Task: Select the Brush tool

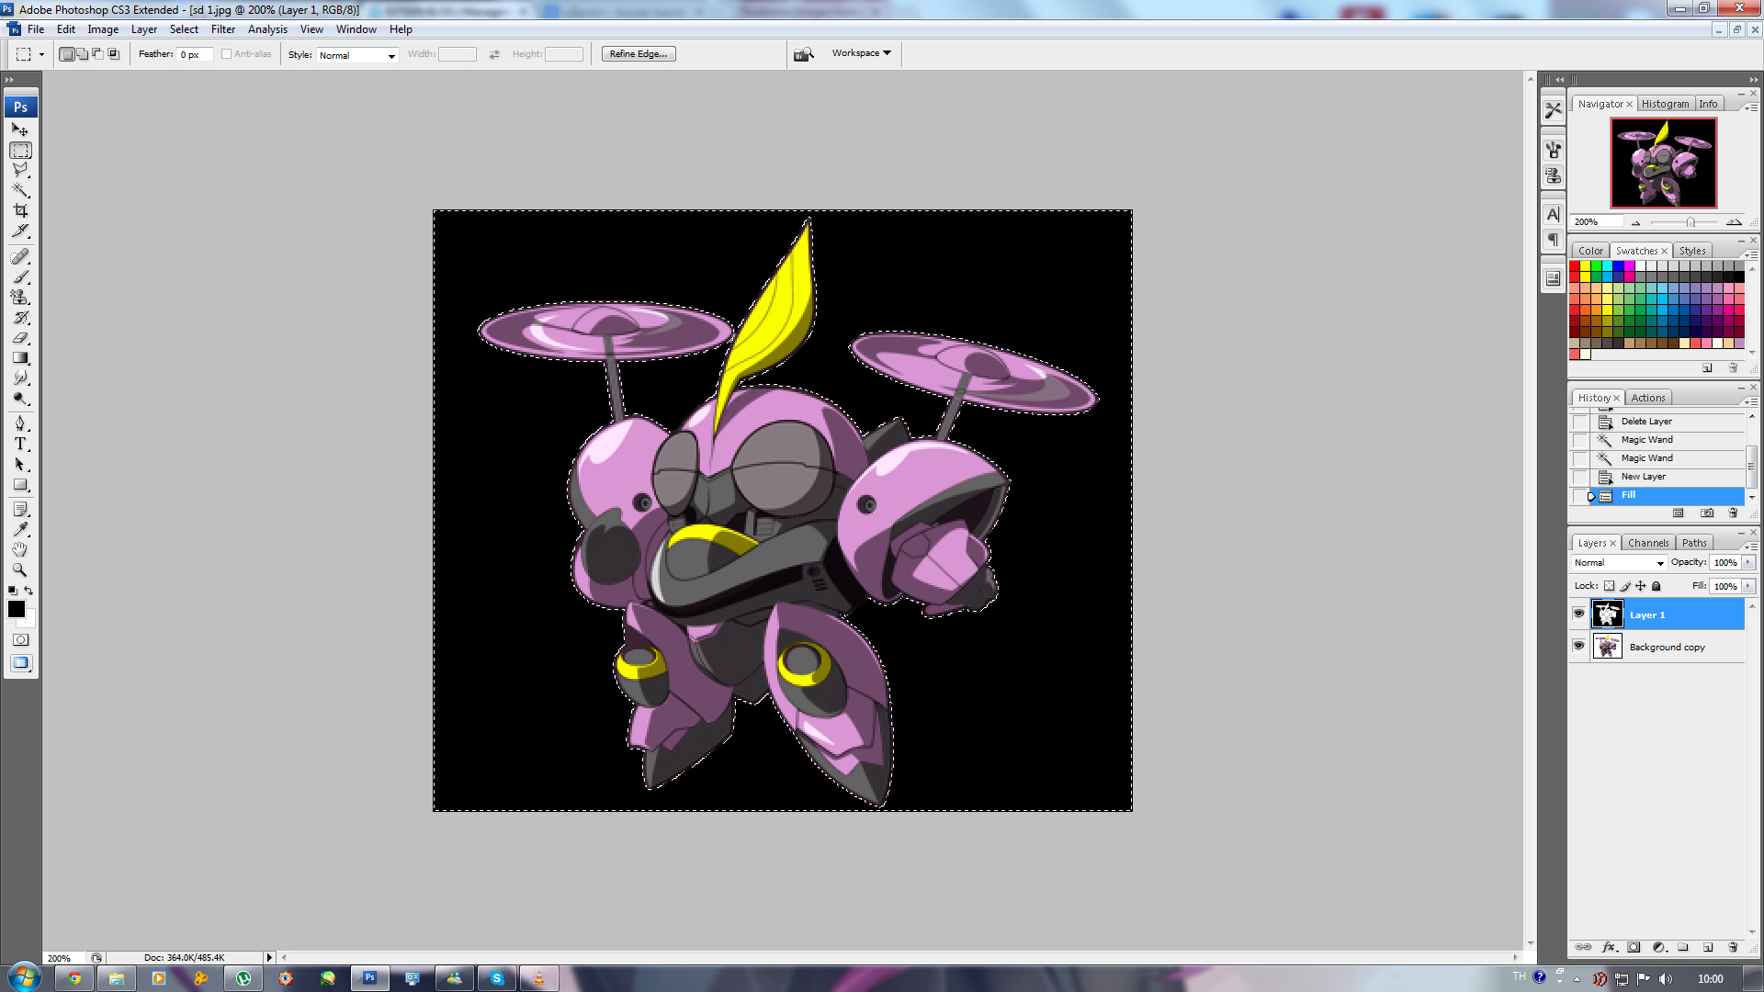Action: tap(20, 276)
